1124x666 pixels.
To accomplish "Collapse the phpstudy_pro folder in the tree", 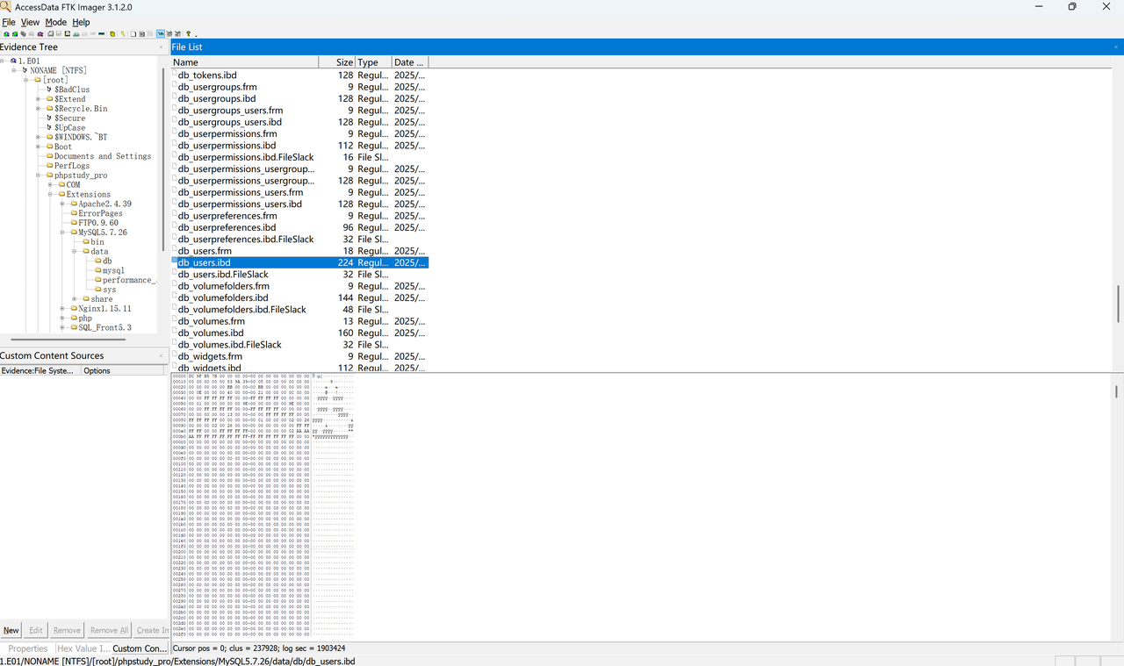I will coord(39,175).
